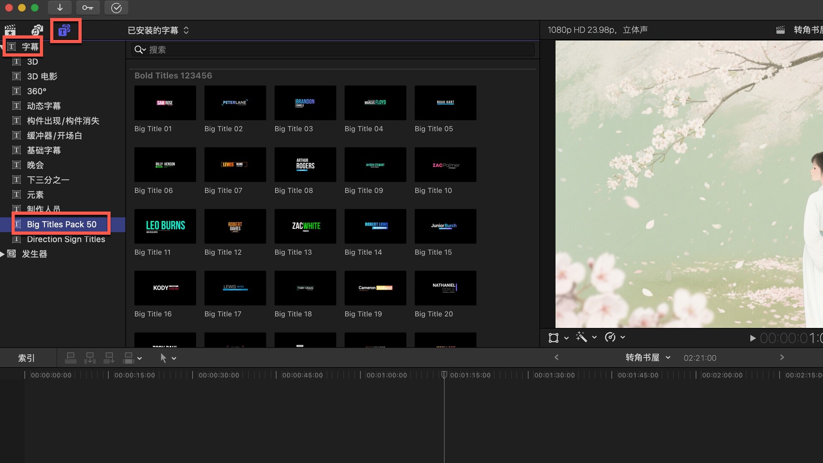The image size is (823, 463).
Task: Expand the 发生器 category triangle
Action: point(2,254)
